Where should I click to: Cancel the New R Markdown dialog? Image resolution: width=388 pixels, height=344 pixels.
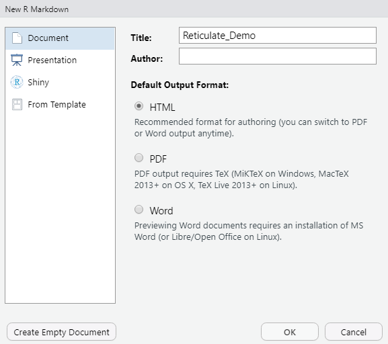pos(354,332)
